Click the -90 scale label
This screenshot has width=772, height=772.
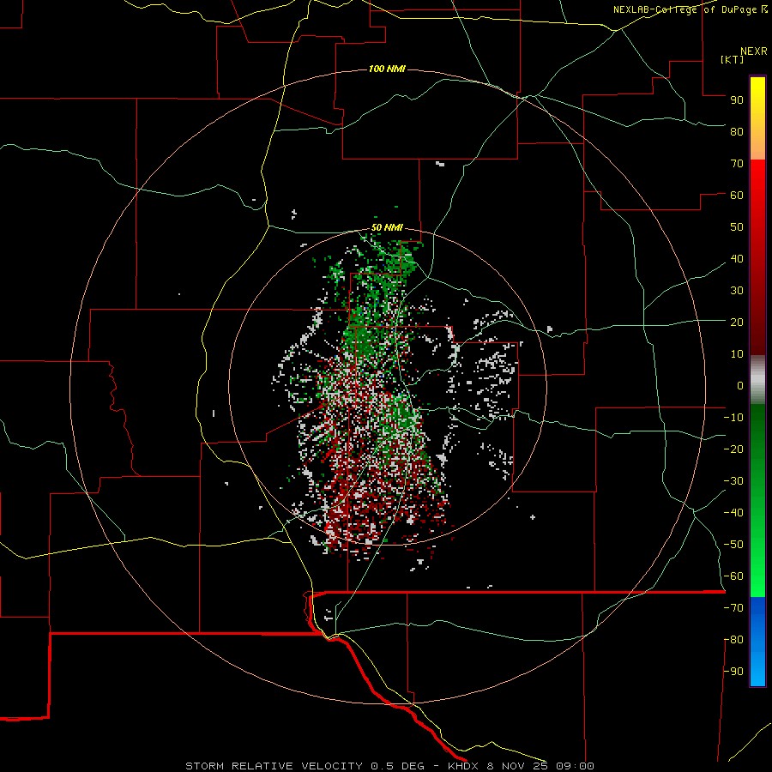click(x=733, y=672)
